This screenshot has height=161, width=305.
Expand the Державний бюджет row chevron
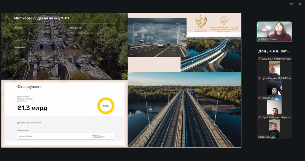point(111,136)
